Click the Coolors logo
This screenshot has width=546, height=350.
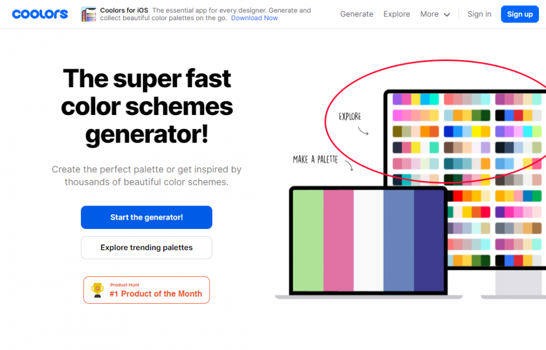click(40, 14)
